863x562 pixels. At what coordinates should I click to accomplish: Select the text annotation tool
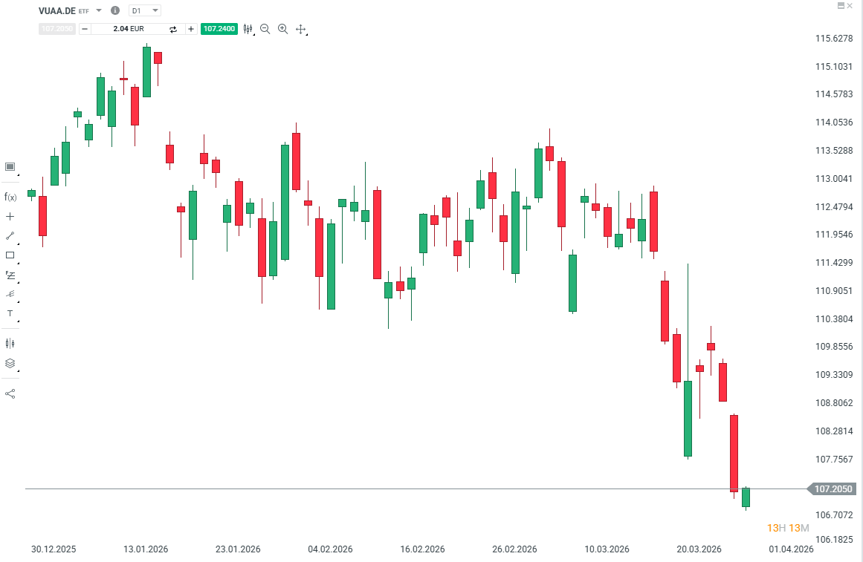tap(10, 313)
